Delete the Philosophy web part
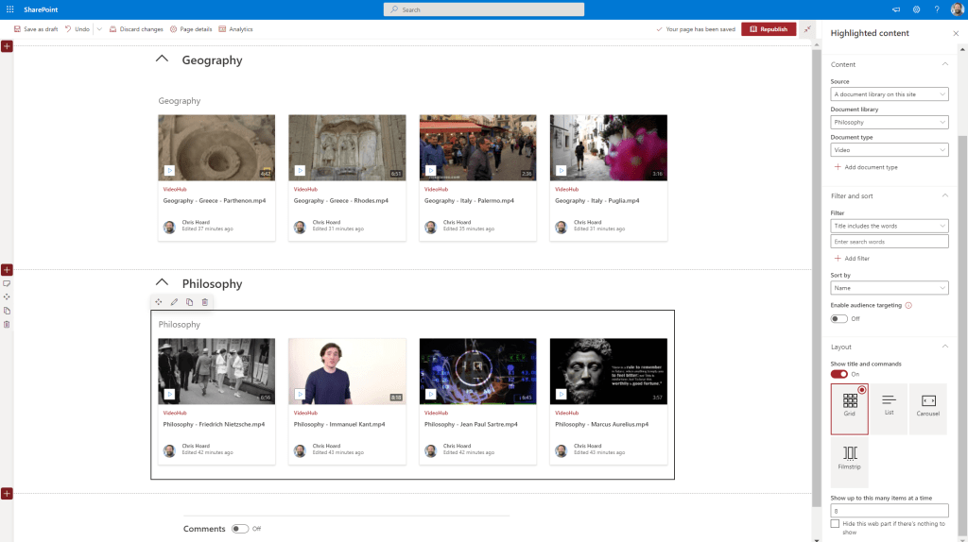The image size is (968, 542). (x=204, y=302)
